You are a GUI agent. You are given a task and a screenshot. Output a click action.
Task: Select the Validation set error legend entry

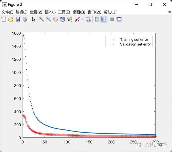point(136,44)
